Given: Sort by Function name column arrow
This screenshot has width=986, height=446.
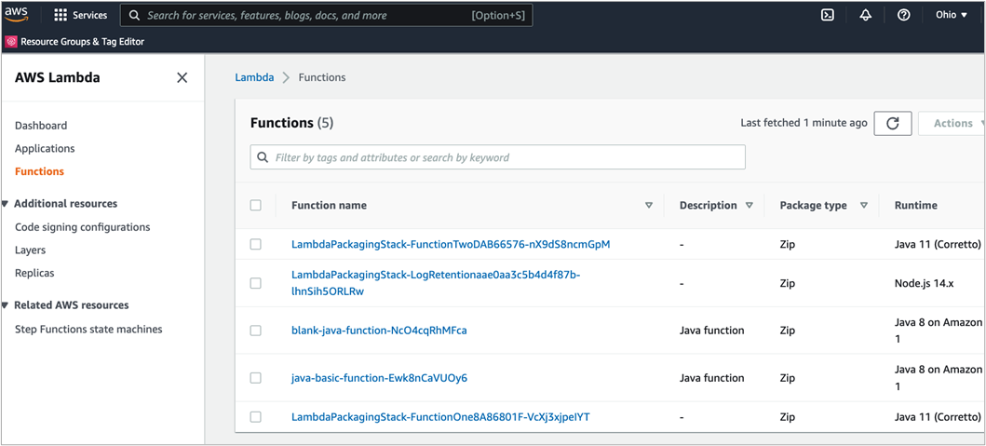Looking at the screenshot, I should pyautogui.click(x=649, y=206).
